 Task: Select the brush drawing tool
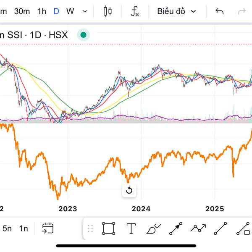pos(154,228)
